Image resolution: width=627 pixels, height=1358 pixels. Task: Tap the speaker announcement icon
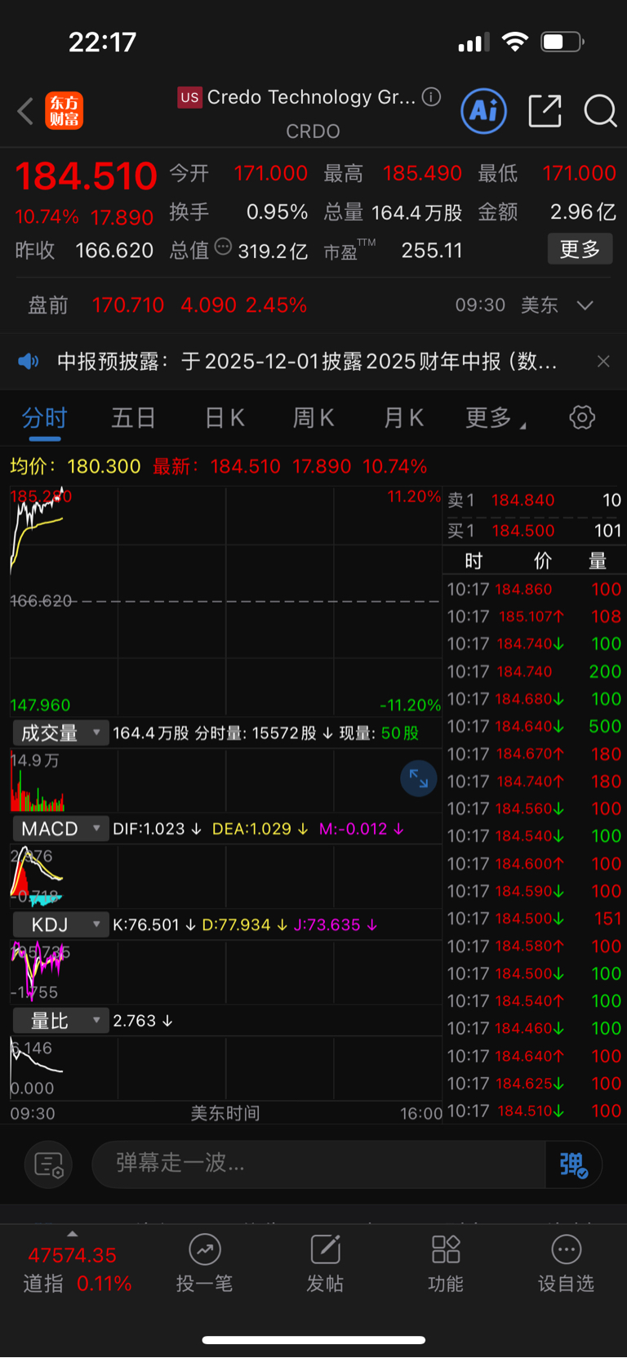[29, 361]
